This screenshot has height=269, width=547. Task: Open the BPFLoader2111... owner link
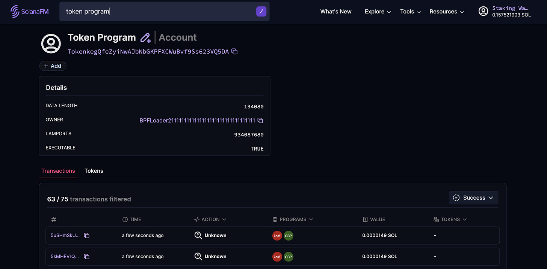tap(197, 121)
